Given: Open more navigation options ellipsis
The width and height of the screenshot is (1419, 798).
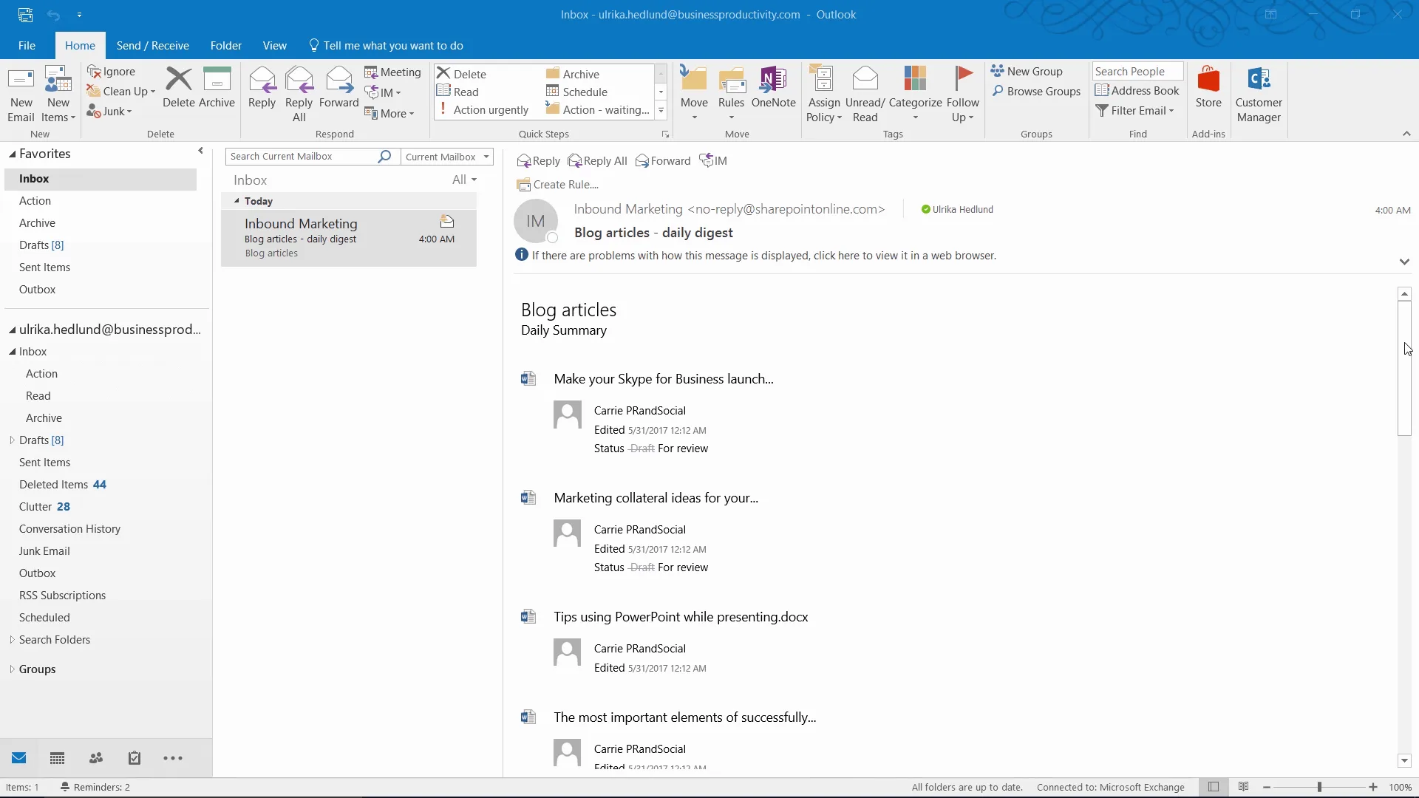Looking at the screenshot, I should (173, 758).
